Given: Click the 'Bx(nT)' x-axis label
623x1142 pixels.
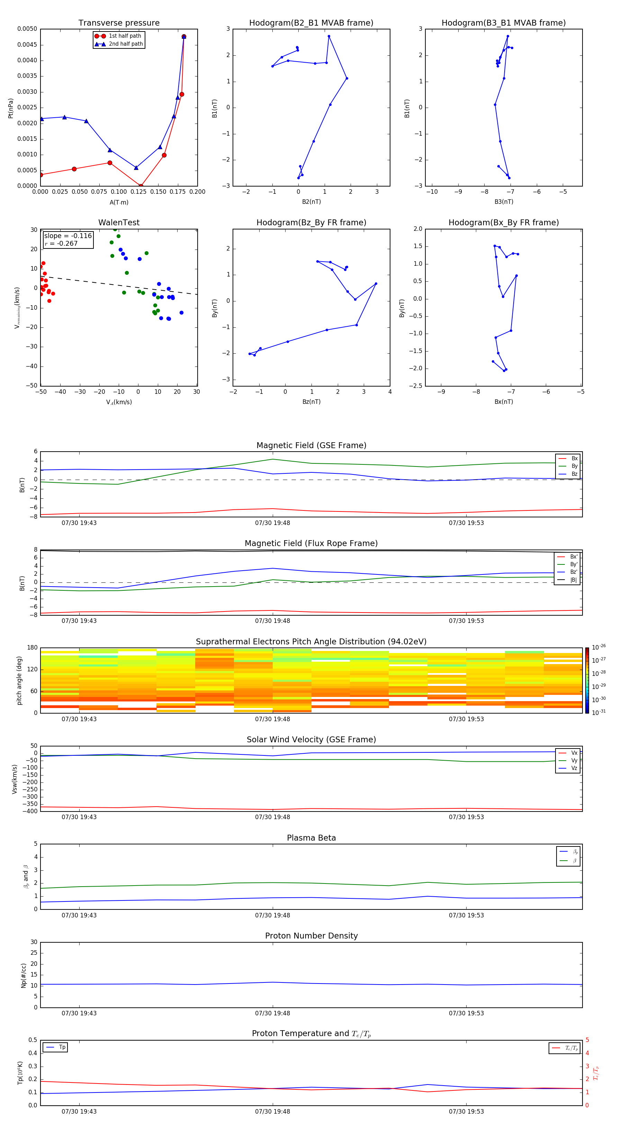Looking at the screenshot, I should [504, 402].
